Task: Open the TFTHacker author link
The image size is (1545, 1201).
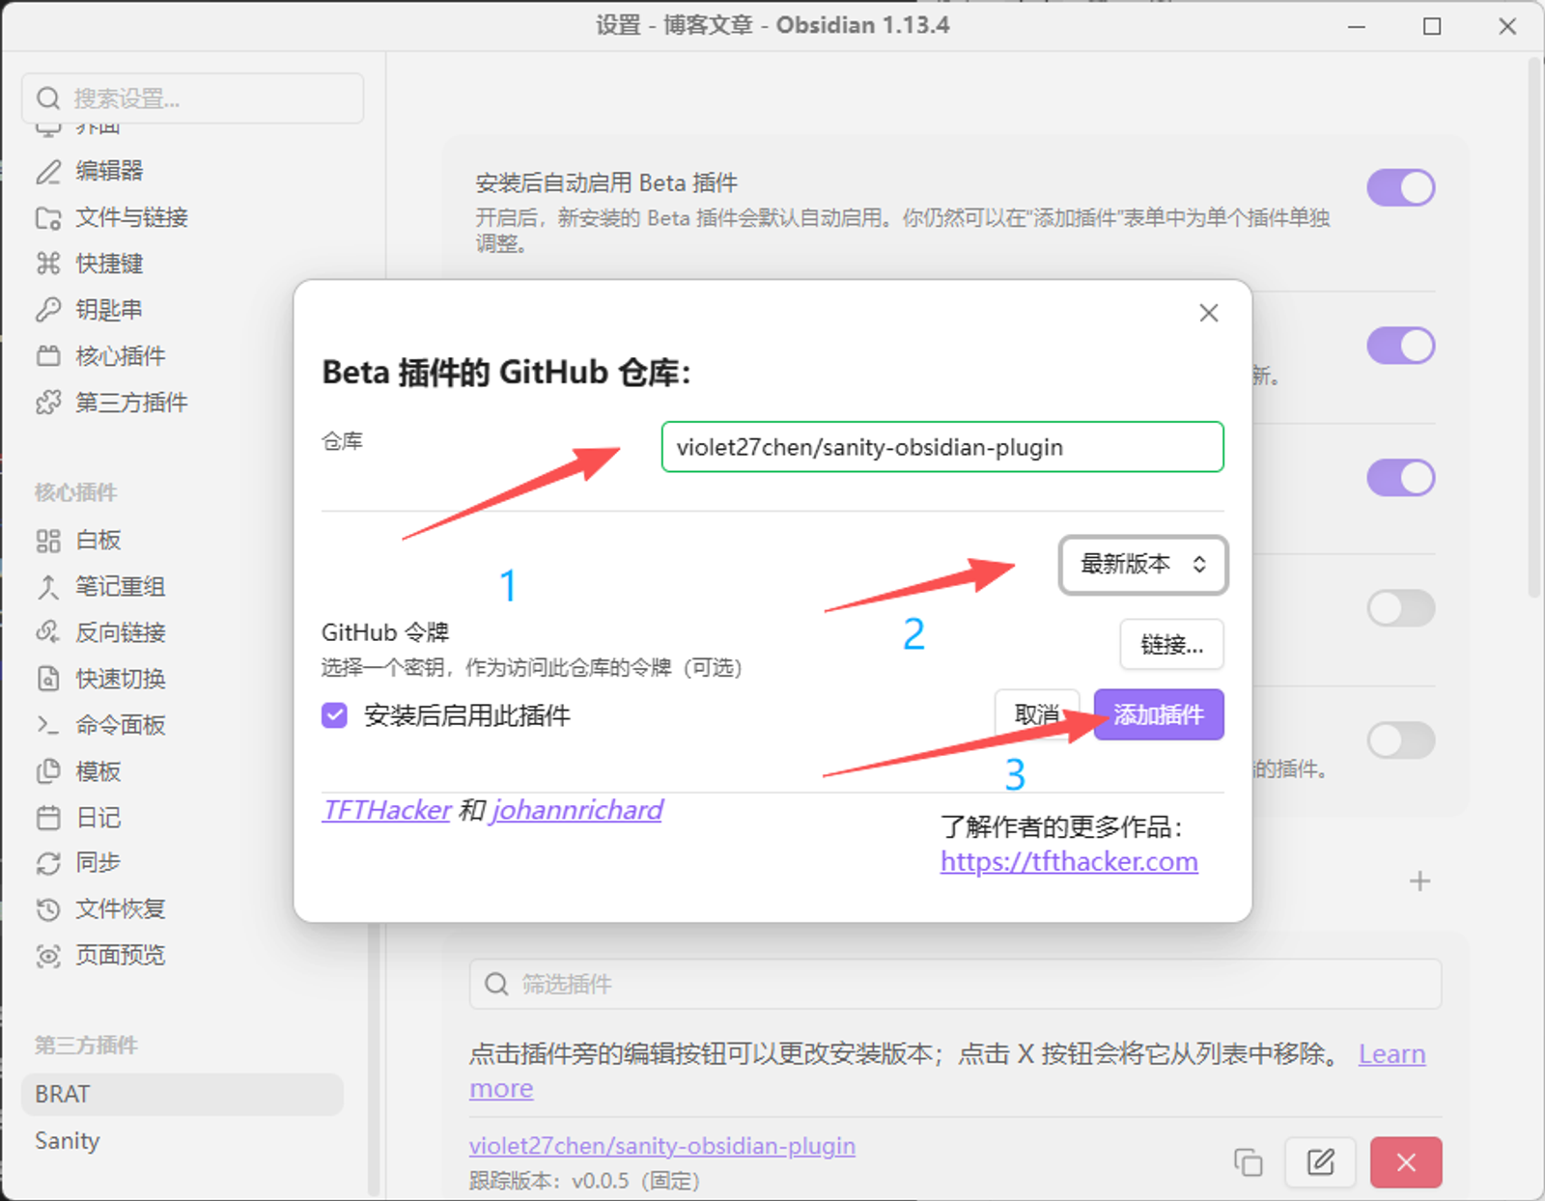Action: [386, 810]
